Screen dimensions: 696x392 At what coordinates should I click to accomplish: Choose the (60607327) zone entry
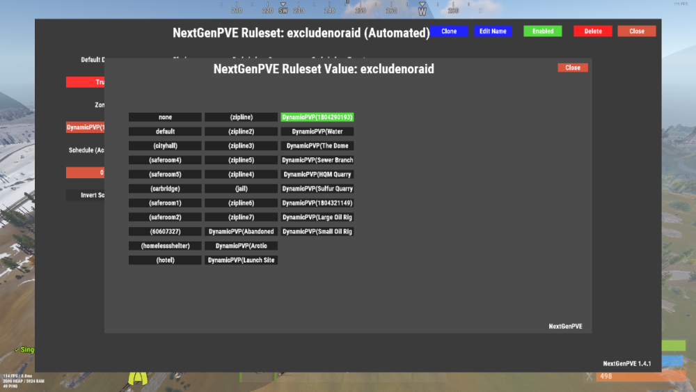pos(165,231)
